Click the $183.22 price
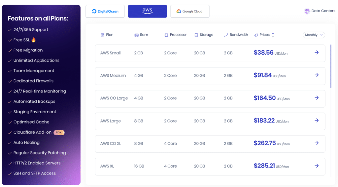 (264, 120)
